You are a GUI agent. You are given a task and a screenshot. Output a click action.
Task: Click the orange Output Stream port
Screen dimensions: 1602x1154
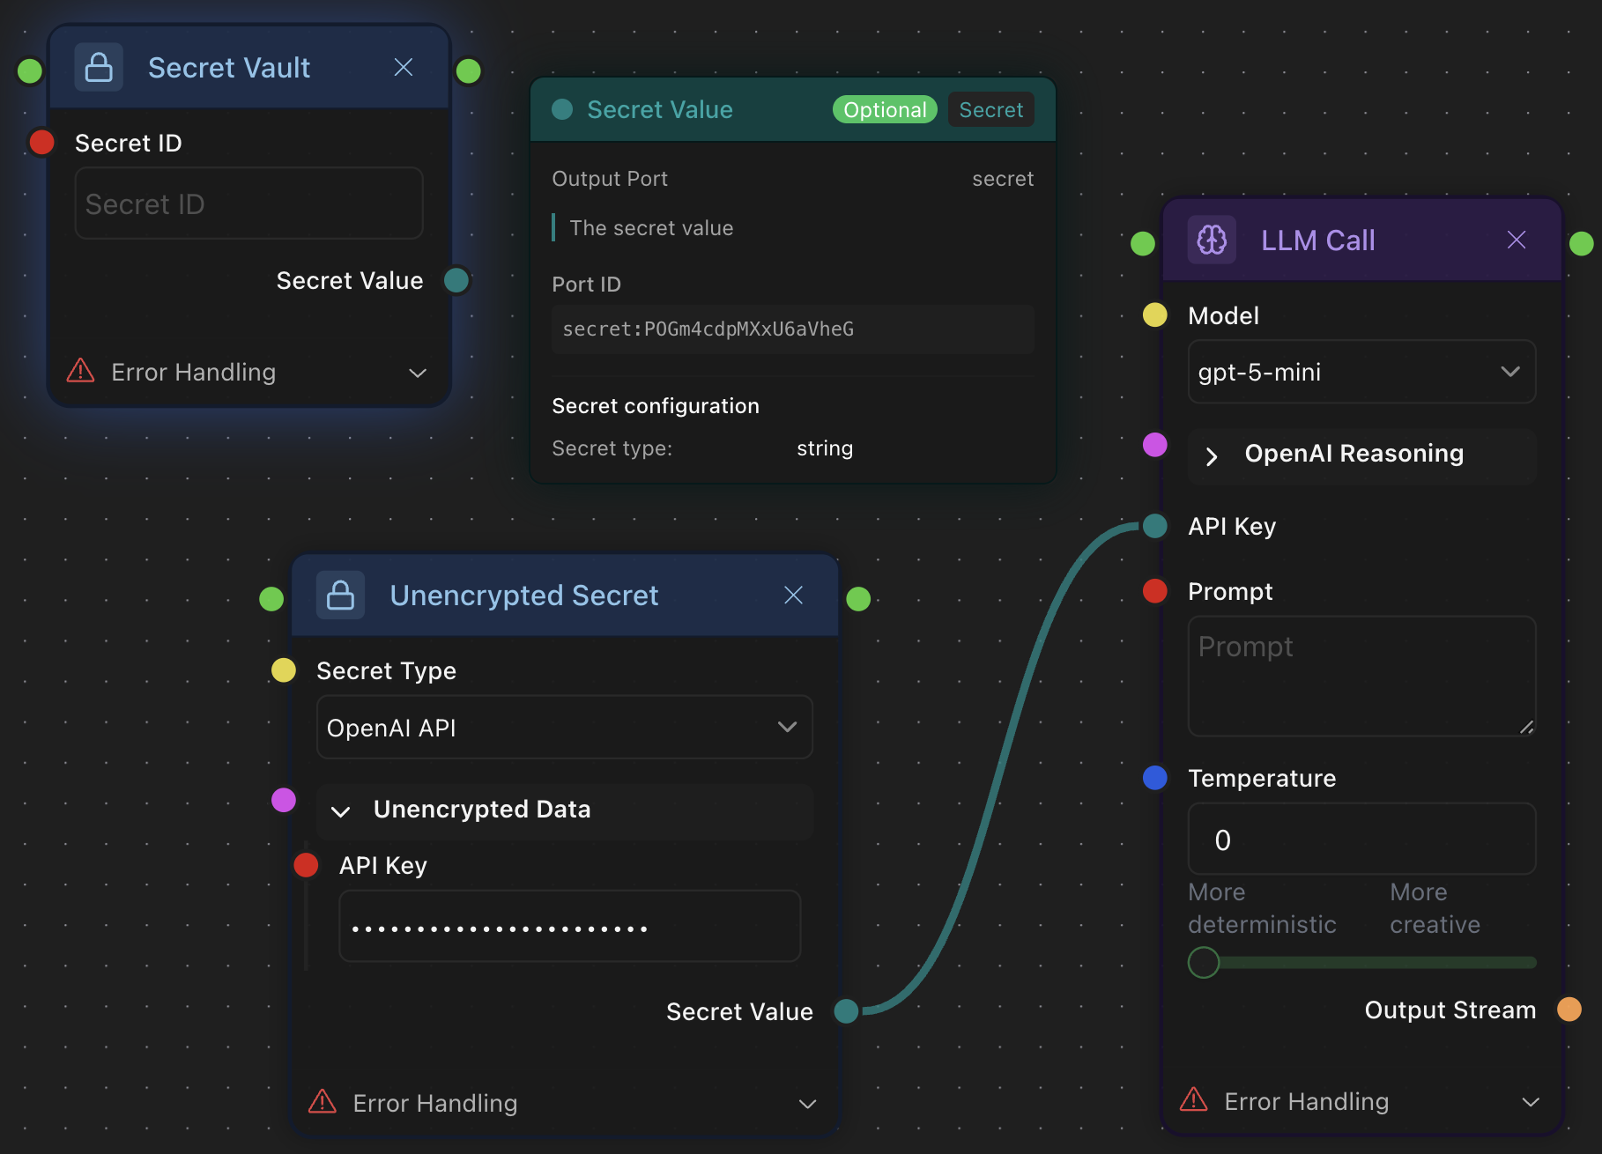click(1569, 1009)
